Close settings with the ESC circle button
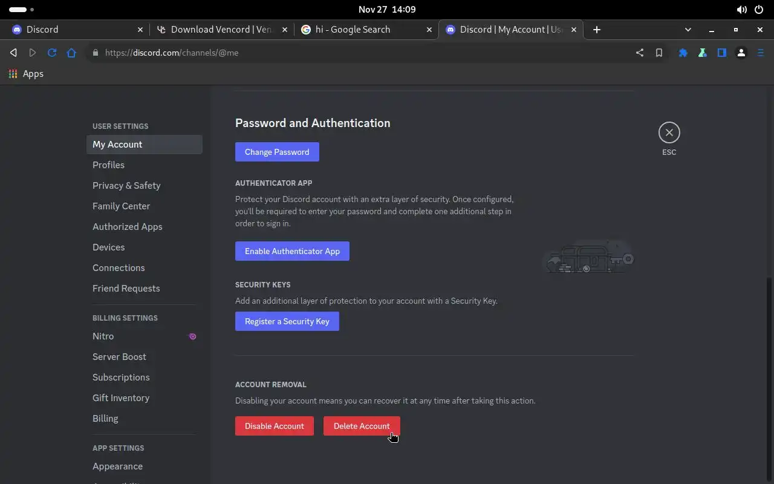Screen dimensions: 774x484 tap(669, 132)
